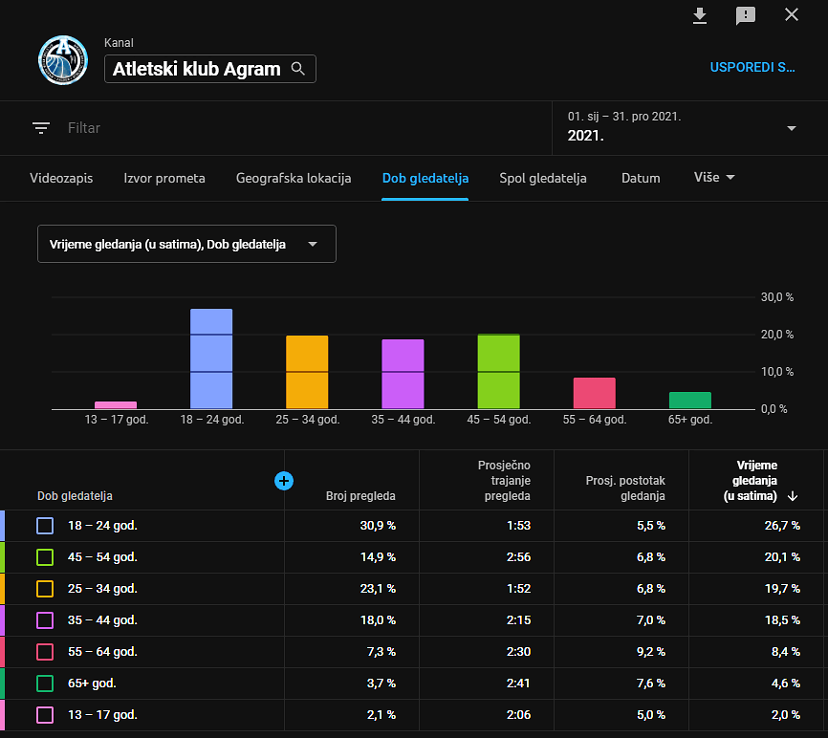Click the blue 18 – 24 god. chart bar
The image size is (828, 738).
(211, 358)
